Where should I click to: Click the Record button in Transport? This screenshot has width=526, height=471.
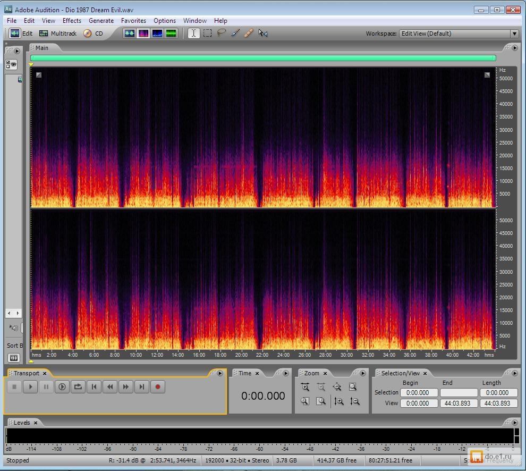[x=157, y=387]
